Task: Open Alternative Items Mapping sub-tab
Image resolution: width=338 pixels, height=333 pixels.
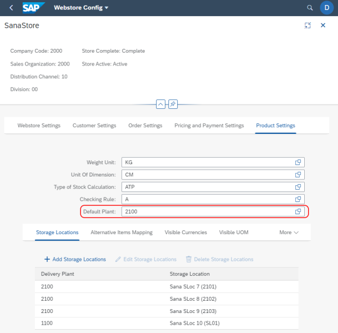Action: (x=121, y=233)
